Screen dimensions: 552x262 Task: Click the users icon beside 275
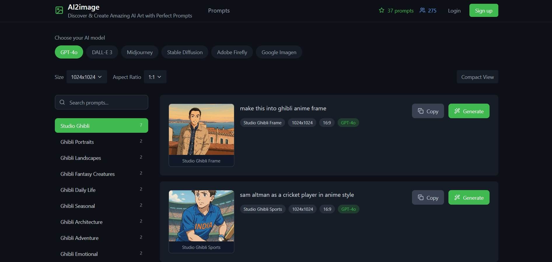(422, 10)
